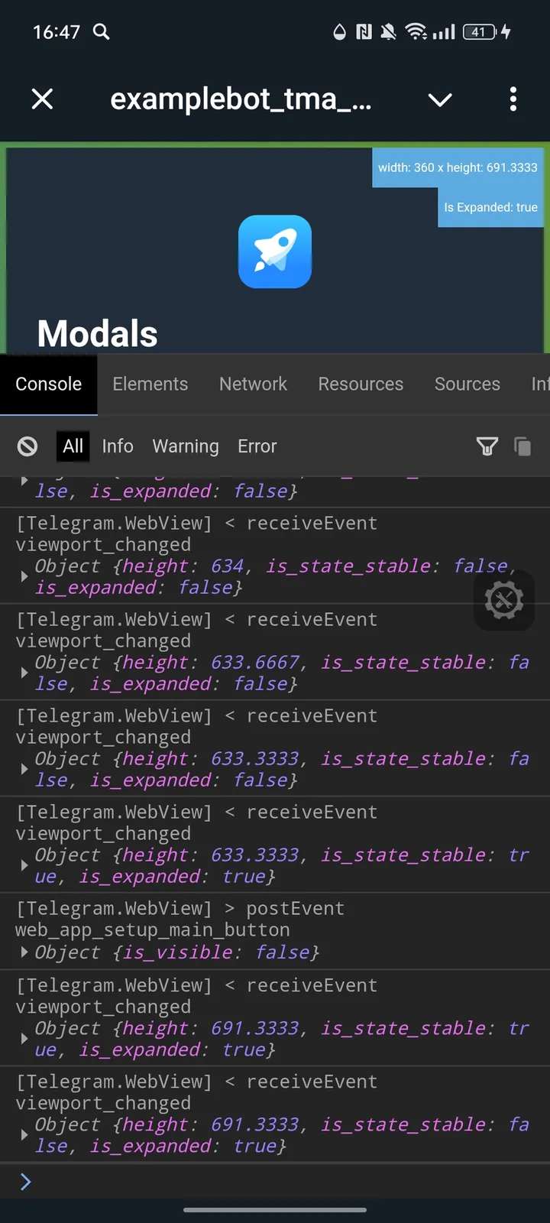Copy the console logs
Viewport: 550px width, 1223px height.
[x=522, y=446]
